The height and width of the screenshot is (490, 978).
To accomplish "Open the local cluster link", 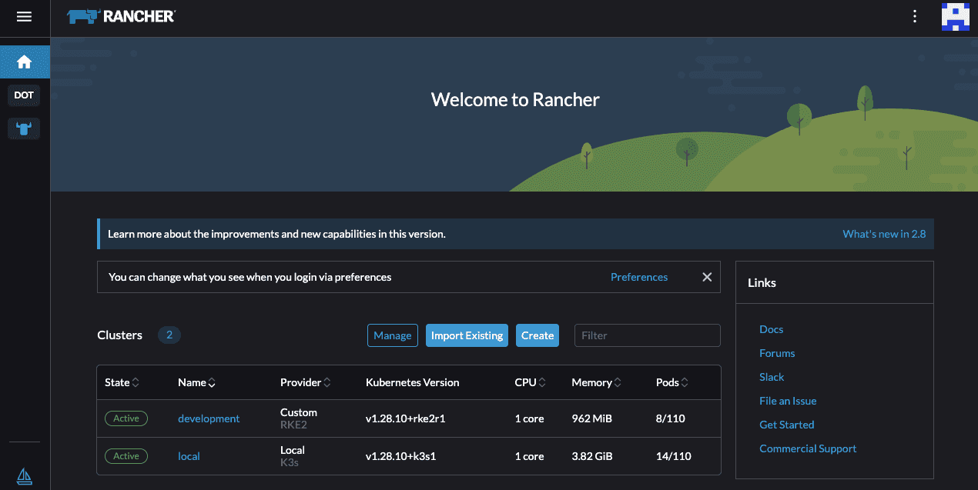I will (189, 456).
